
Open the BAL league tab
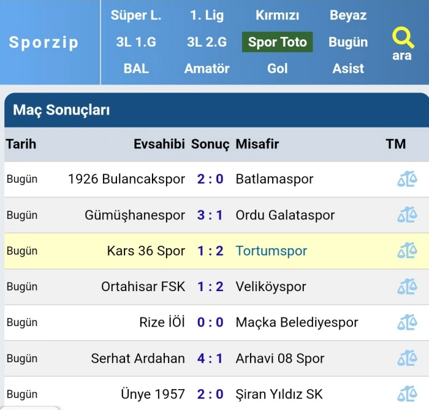coord(136,69)
